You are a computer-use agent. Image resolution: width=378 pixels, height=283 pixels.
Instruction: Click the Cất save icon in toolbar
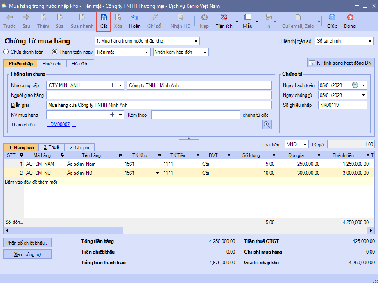(104, 18)
